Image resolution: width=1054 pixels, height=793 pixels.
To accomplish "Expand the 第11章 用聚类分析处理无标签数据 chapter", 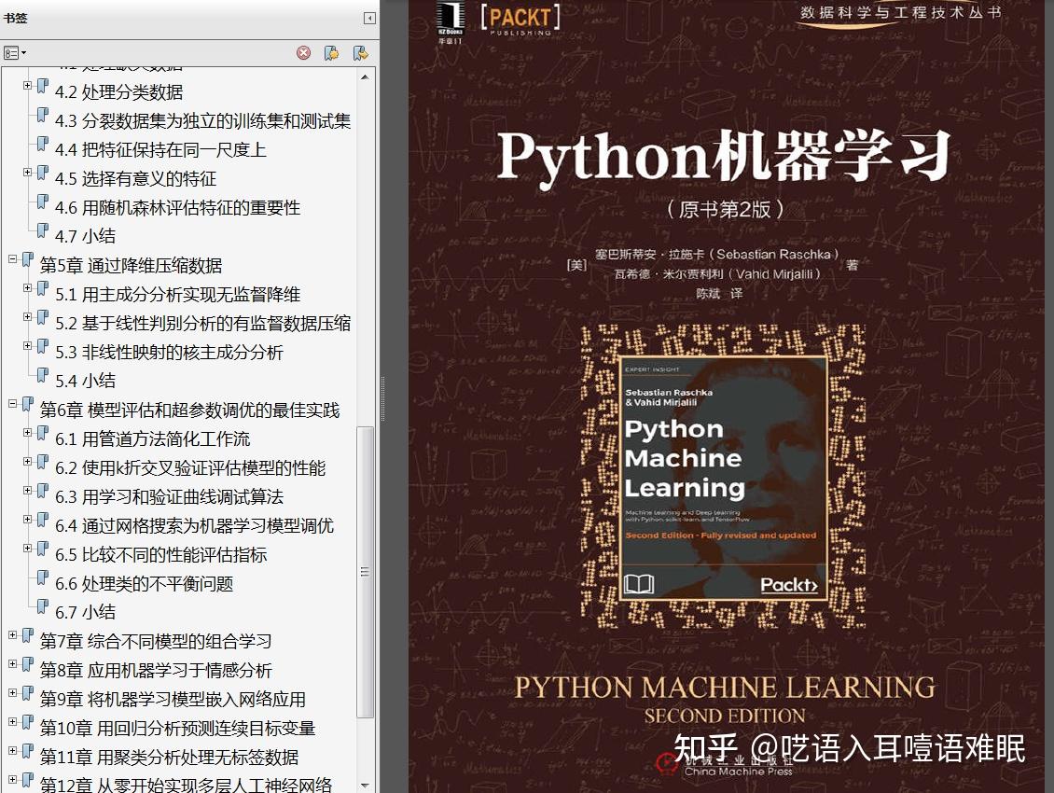I will pos(12,751).
